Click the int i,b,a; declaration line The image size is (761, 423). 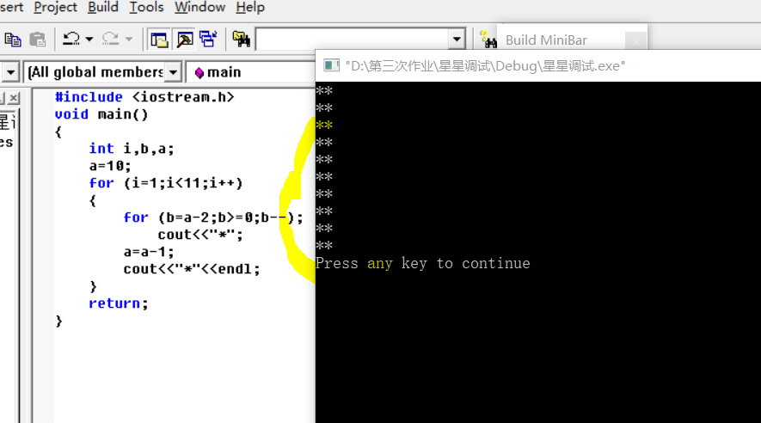click(131, 149)
